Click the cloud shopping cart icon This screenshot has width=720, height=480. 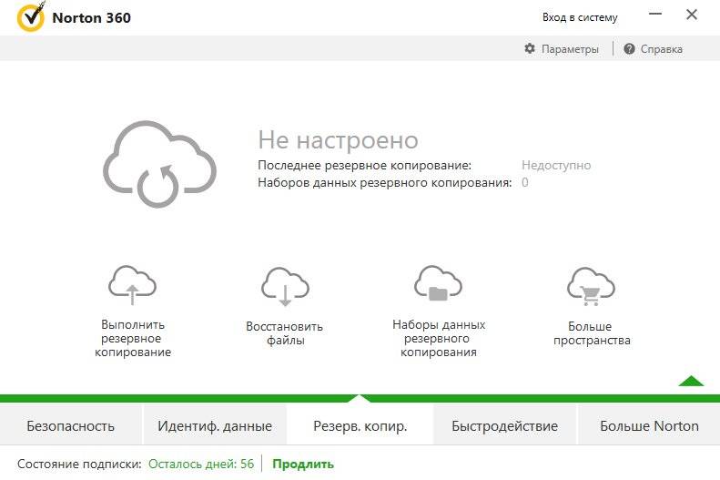(x=591, y=287)
